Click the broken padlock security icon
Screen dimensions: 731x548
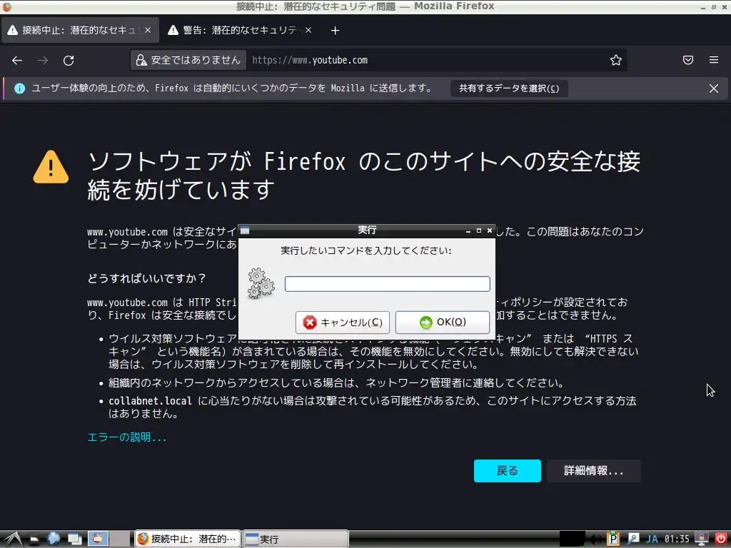click(x=141, y=60)
